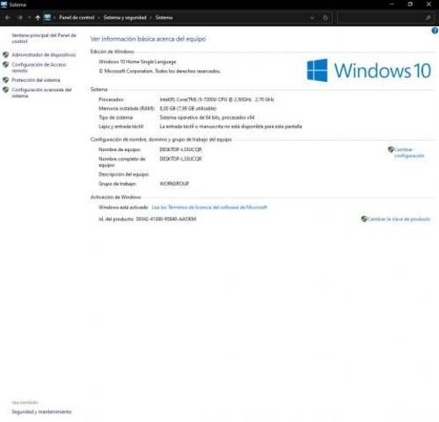Viewport: 439px width, 422px height.
Task: Select DESKTOP computer name beside Nombre de equipo
Action: click(181, 149)
